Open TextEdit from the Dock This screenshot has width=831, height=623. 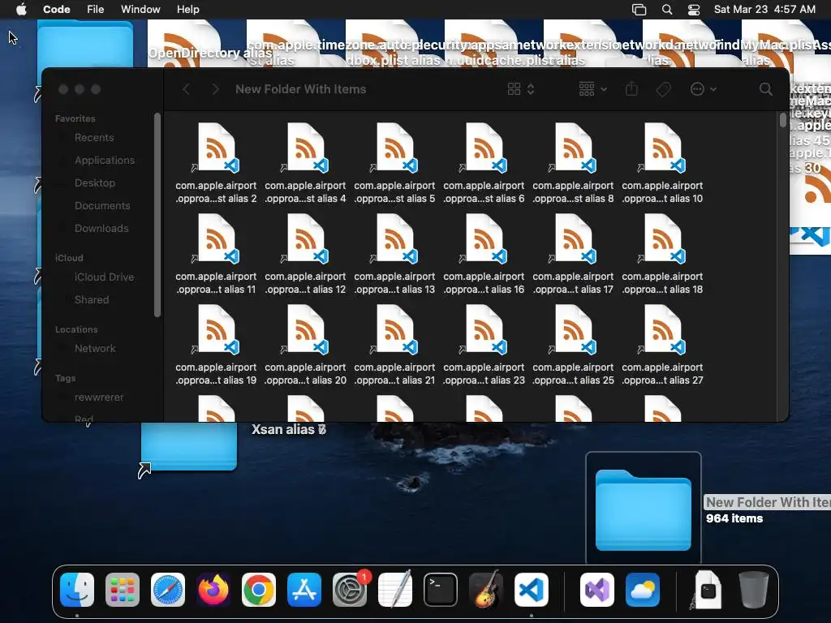(x=395, y=590)
